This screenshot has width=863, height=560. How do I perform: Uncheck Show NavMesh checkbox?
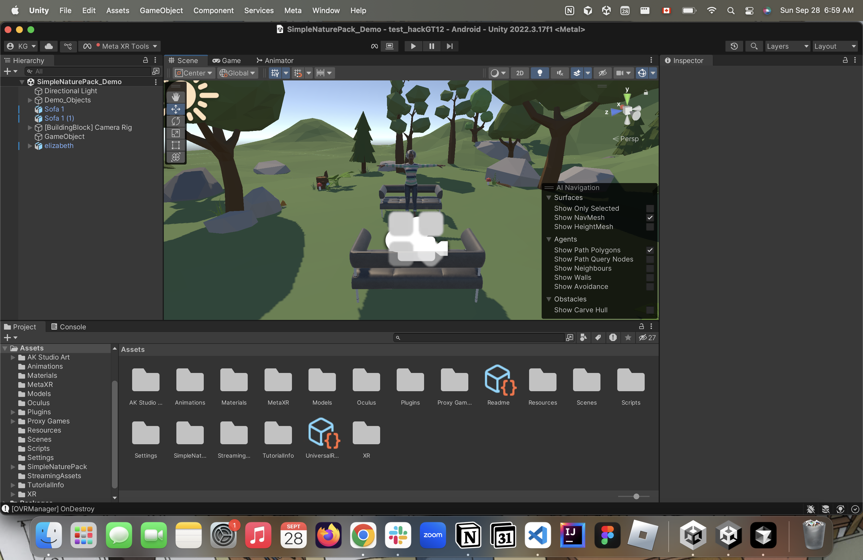pos(650,218)
